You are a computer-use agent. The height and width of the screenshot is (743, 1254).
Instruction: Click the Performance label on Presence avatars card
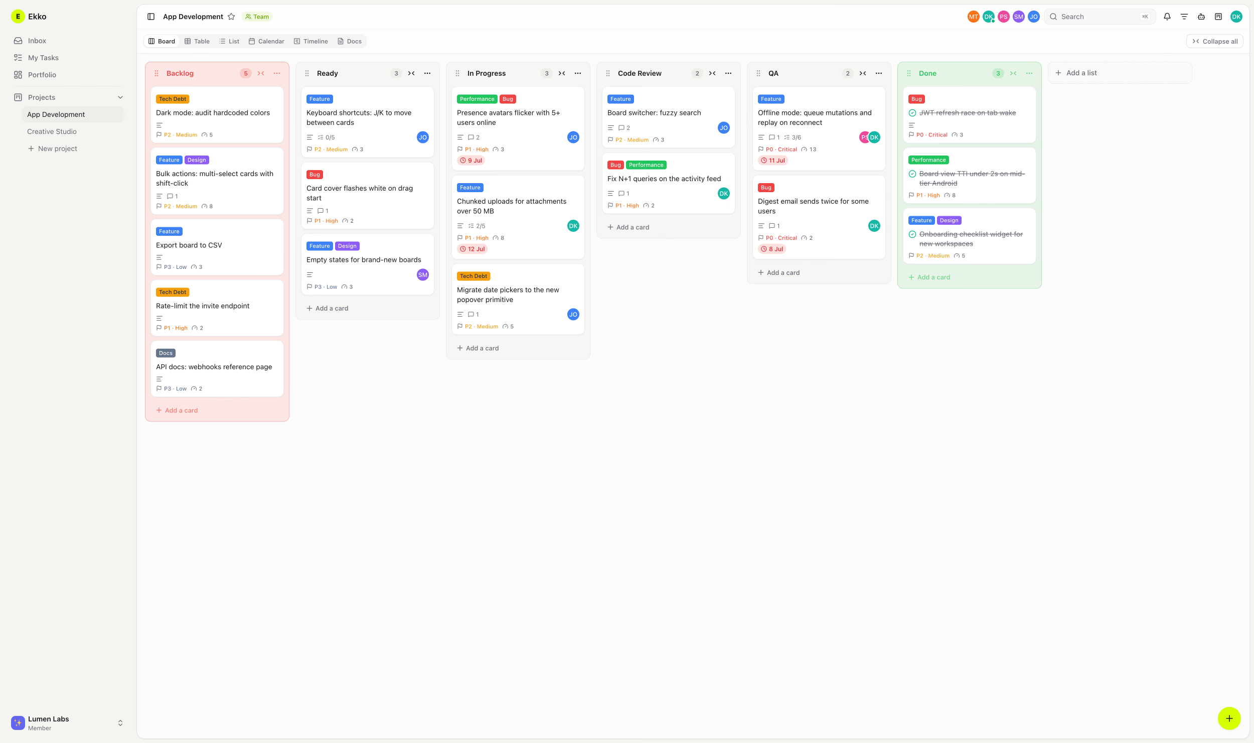point(477,99)
